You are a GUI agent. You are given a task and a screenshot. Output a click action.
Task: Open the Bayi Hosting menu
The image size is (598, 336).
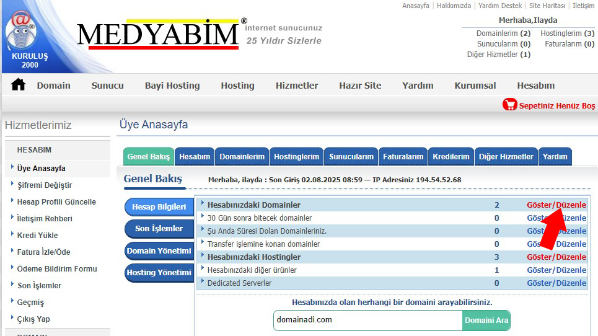[172, 86]
